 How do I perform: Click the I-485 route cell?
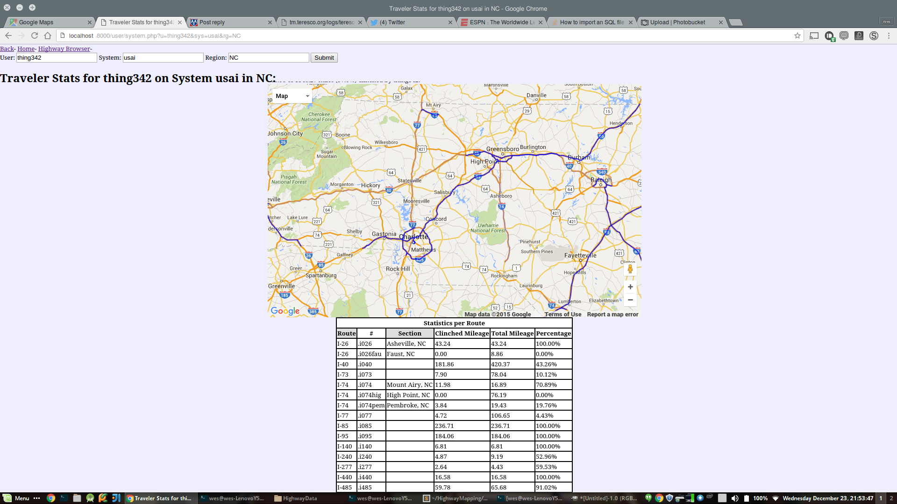347,487
